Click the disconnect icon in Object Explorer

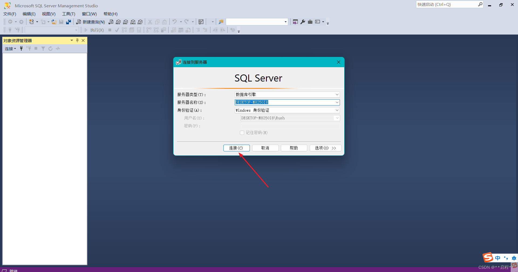pyautogui.click(x=29, y=49)
